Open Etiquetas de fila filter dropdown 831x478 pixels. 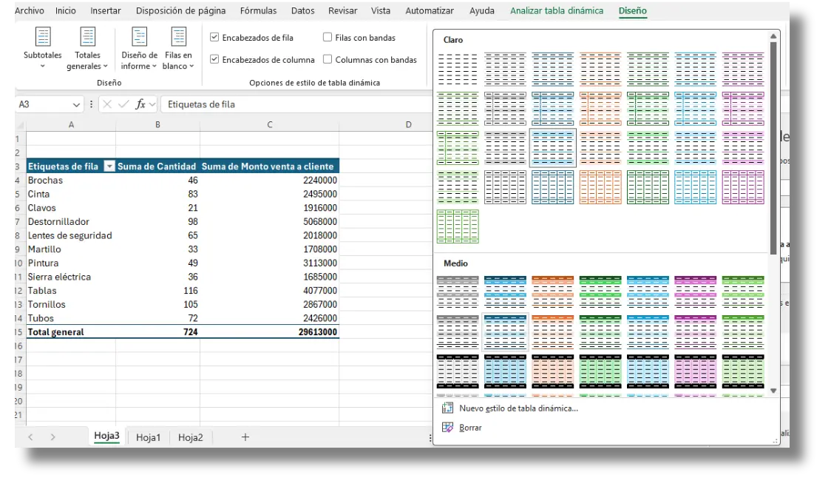pyautogui.click(x=109, y=166)
